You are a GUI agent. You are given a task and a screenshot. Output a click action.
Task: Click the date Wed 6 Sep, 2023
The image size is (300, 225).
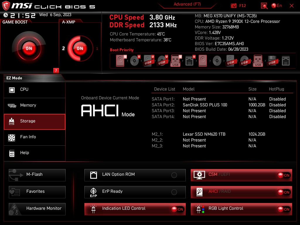pos(55,15)
